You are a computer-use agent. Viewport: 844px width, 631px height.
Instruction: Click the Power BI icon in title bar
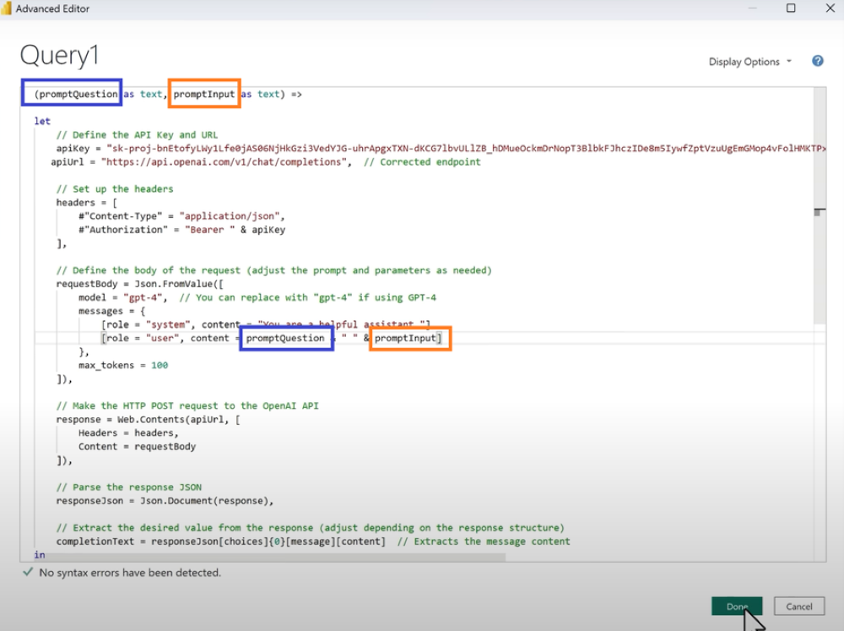tap(7, 8)
